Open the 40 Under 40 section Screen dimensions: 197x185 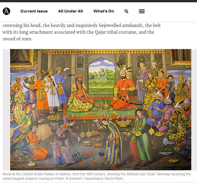tap(70, 11)
